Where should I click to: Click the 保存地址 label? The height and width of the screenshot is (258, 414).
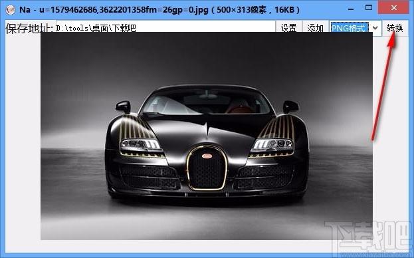click(29, 28)
